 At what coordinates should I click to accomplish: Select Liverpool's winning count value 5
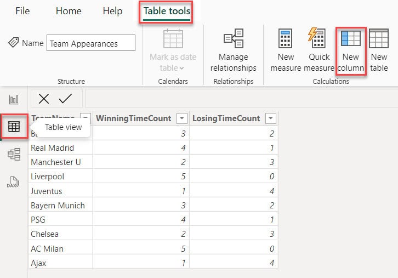click(141, 176)
